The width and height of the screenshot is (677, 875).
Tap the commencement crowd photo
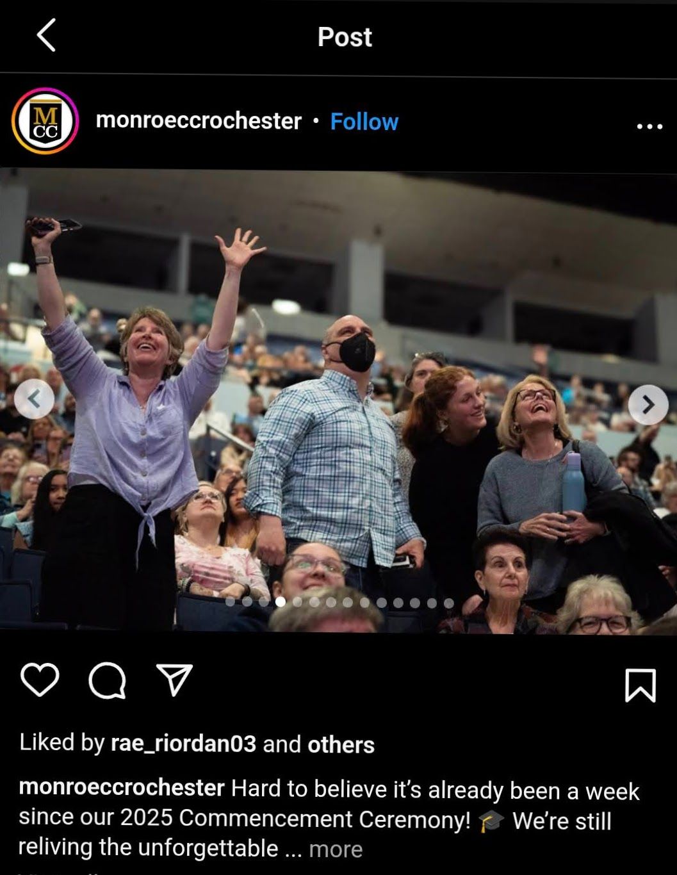tap(338, 402)
